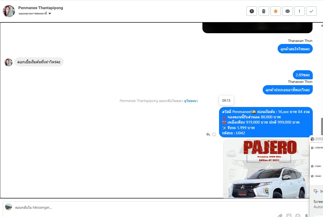The image size is (323, 217).
Task: Open the Penmanee Thantapipong contact name
Action: [41, 8]
